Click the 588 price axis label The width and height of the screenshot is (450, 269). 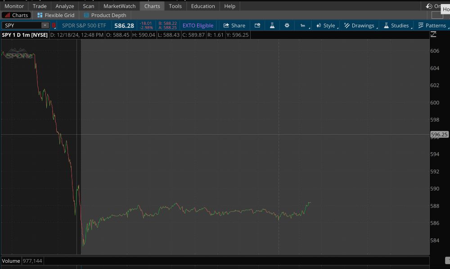435,206
